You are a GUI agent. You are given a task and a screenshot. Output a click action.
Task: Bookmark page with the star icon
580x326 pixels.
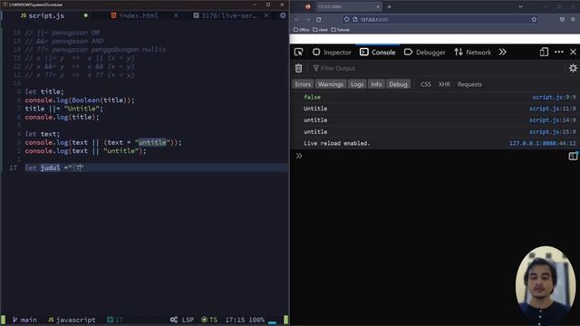pos(534,19)
